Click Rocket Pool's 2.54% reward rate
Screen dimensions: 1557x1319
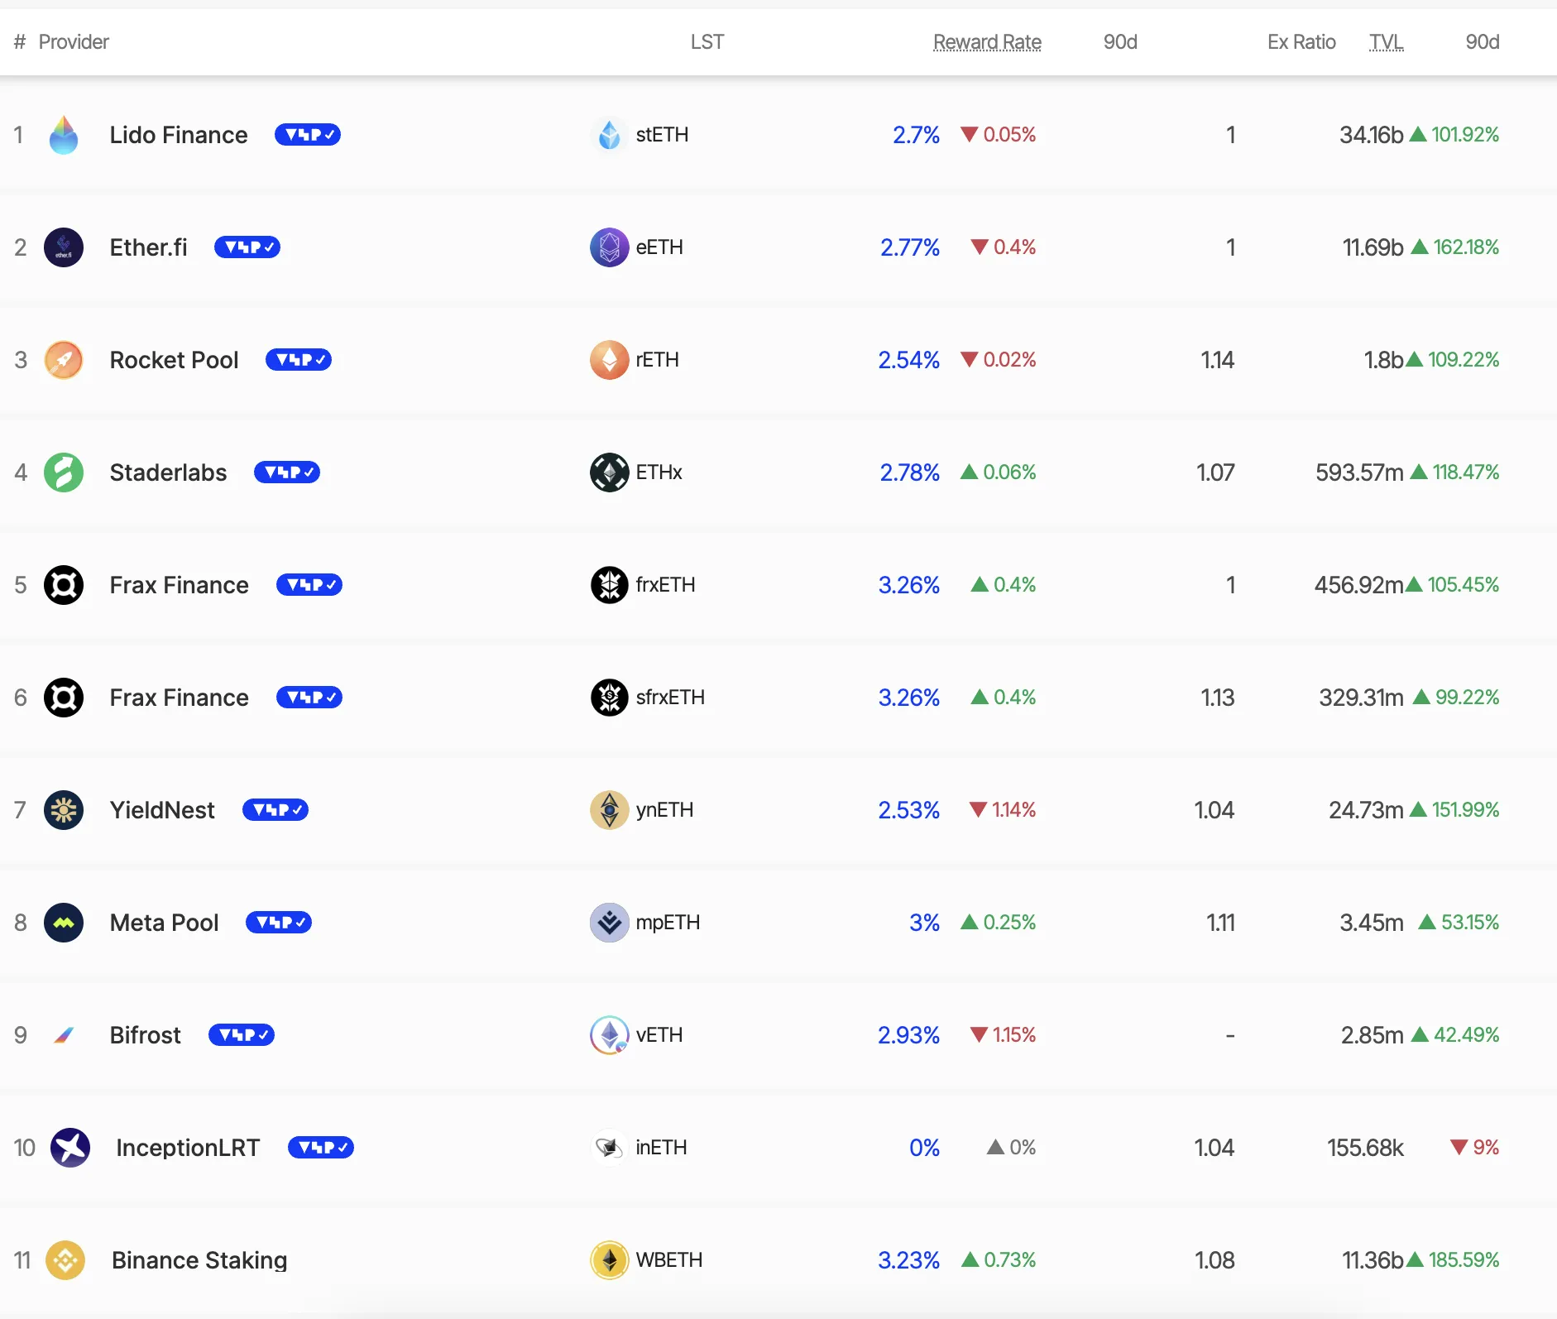click(908, 360)
